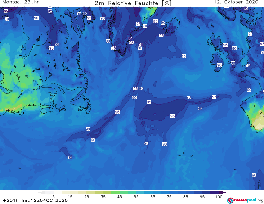Click the "99" contour label on the map

point(6,11)
